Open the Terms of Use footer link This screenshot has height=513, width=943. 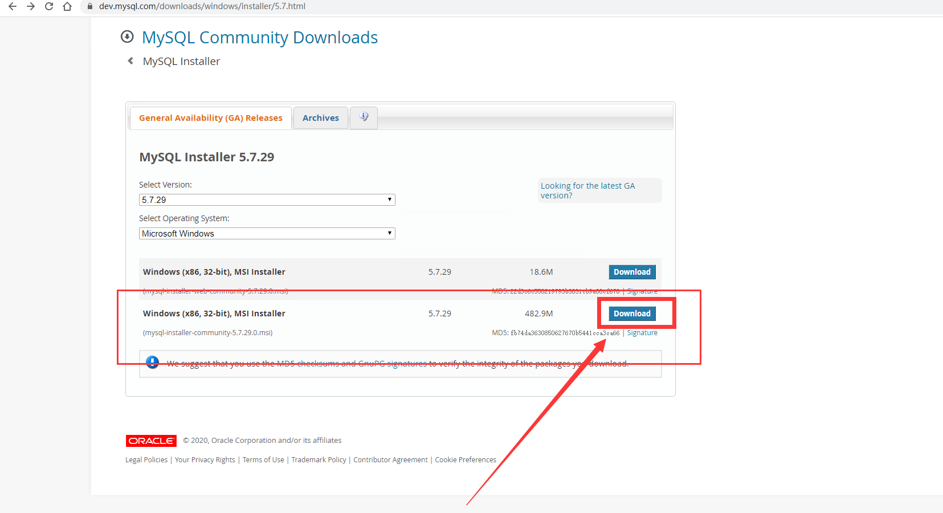coord(263,460)
